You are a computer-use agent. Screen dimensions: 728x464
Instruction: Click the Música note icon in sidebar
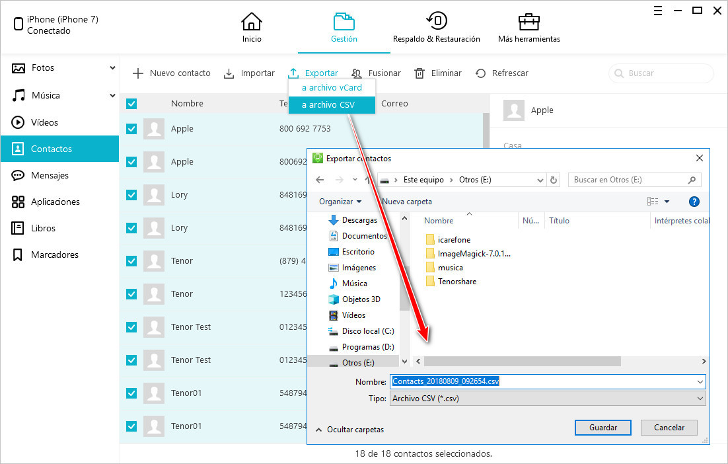(x=18, y=95)
